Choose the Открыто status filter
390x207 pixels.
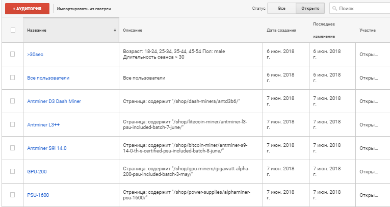point(310,9)
